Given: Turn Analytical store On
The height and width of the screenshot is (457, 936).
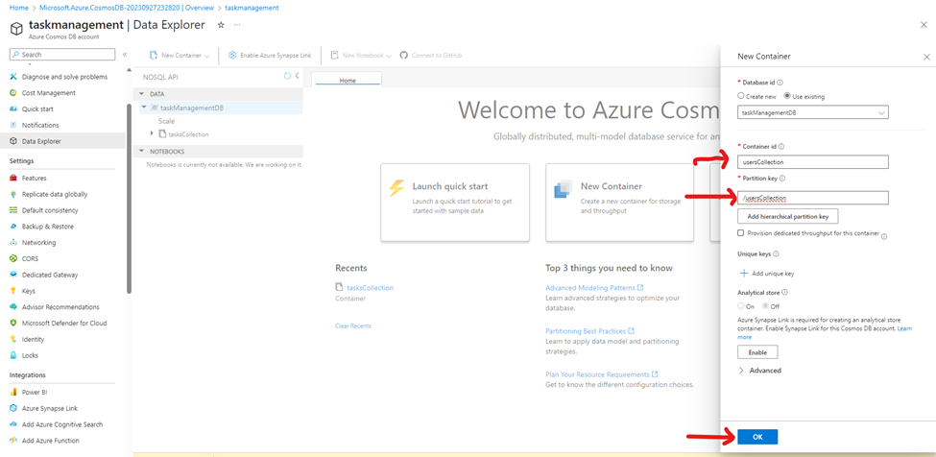Looking at the screenshot, I should point(741,306).
